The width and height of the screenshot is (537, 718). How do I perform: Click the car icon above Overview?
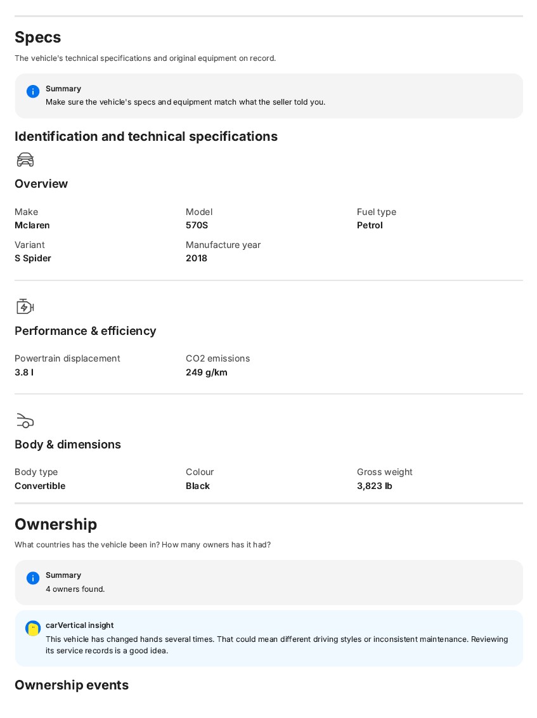click(x=25, y=160)
